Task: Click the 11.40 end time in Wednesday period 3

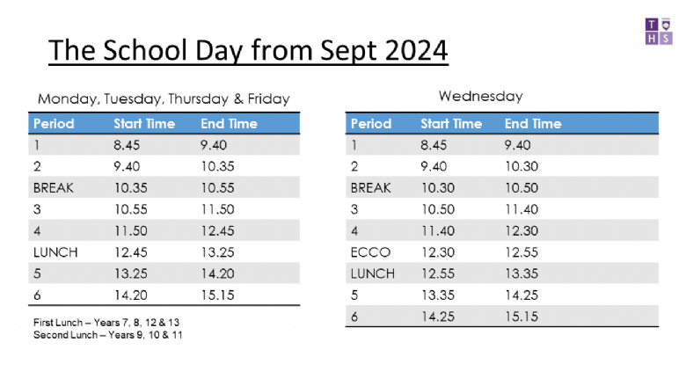Action: tap(522, 209)
